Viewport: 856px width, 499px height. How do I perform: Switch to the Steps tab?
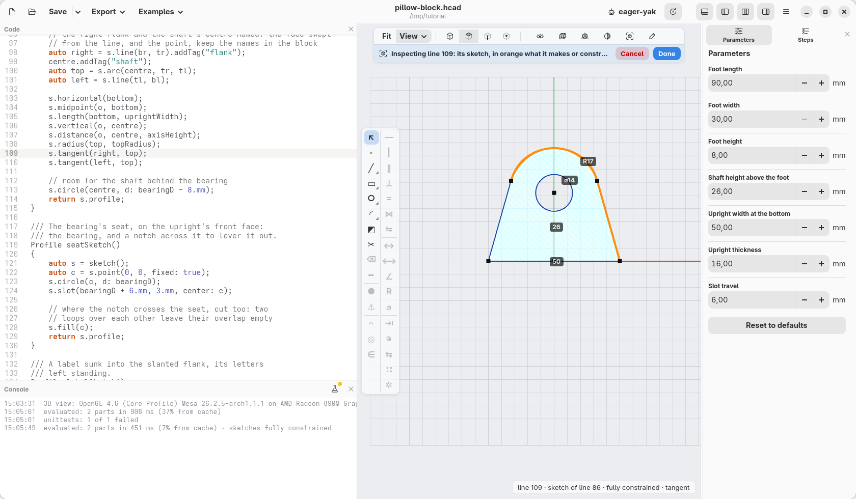(806, 35)
